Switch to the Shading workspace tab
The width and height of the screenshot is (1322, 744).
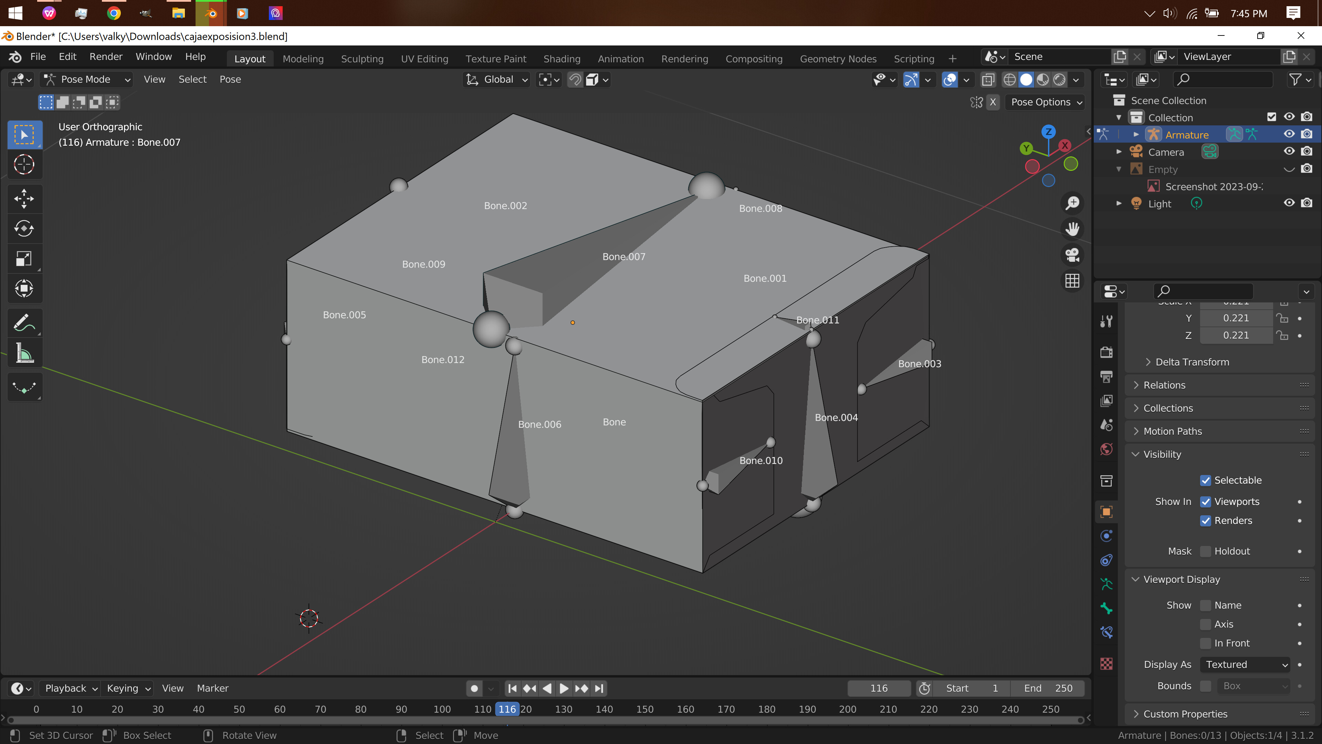tap(562, 59)
